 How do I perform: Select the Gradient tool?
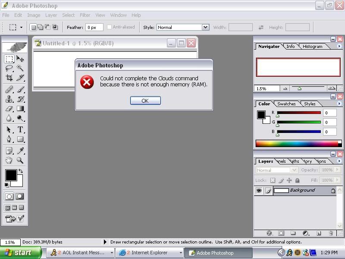(20, 109)
